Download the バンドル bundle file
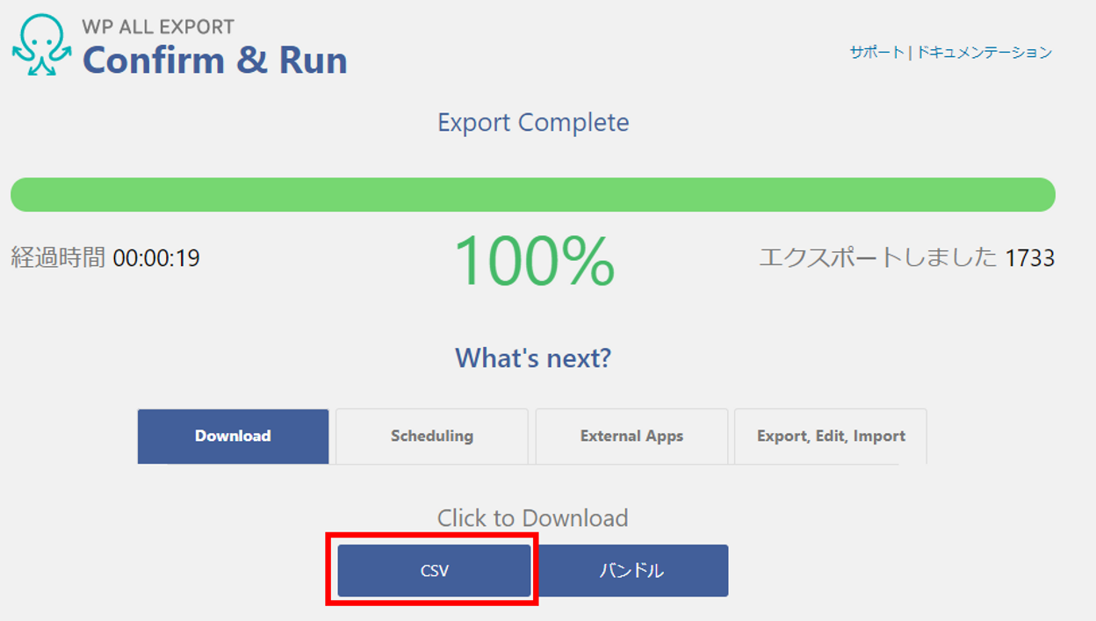This screenshot has width=1096, height=621. pos(631,571)
